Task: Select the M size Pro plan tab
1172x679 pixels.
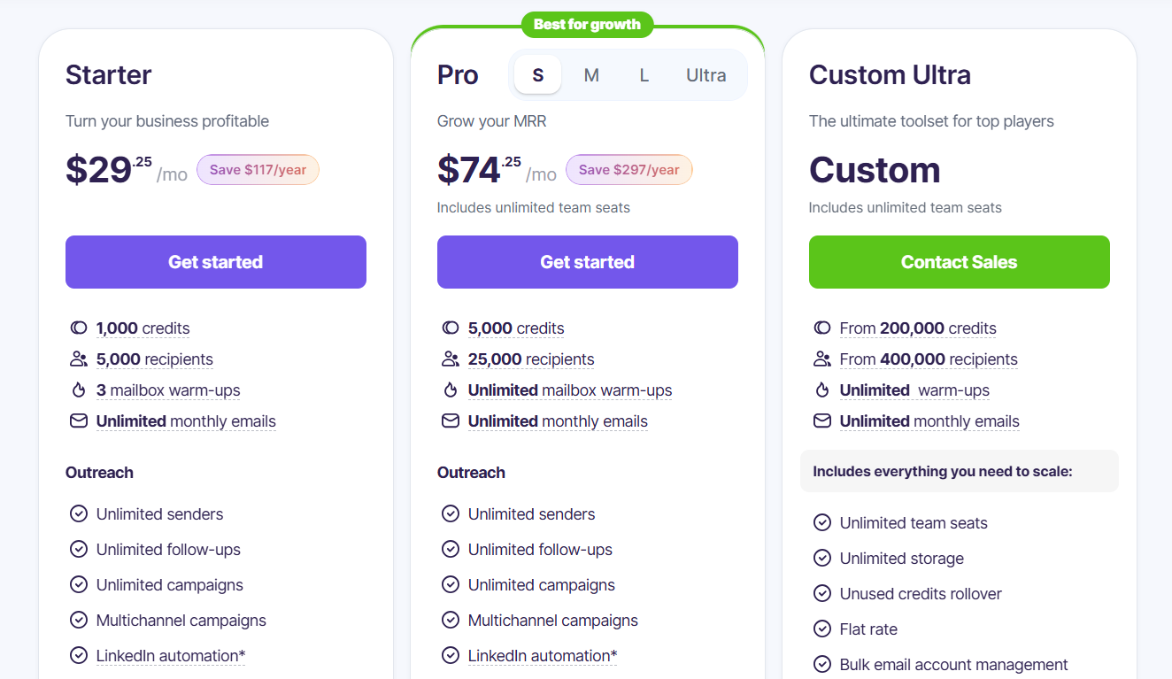Action: pos(591,75)
